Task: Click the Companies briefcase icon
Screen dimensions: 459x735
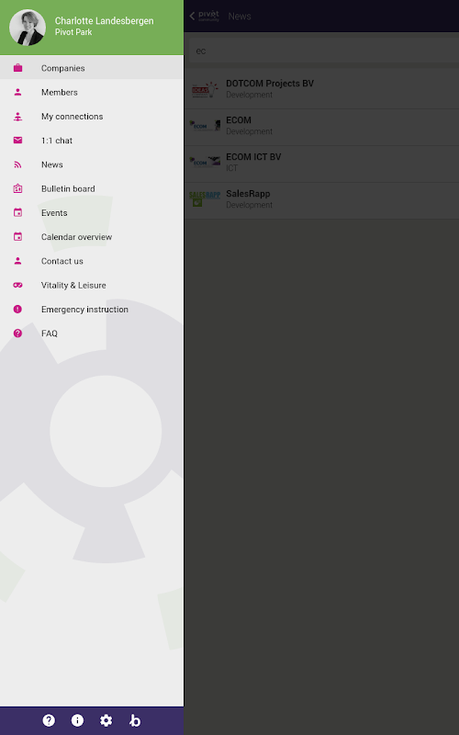Action: click(17, 68)
